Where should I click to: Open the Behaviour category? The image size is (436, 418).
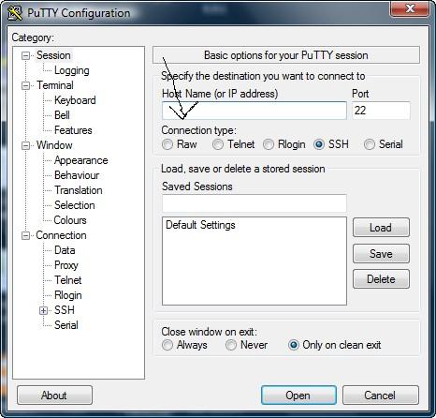click(77, 175)
